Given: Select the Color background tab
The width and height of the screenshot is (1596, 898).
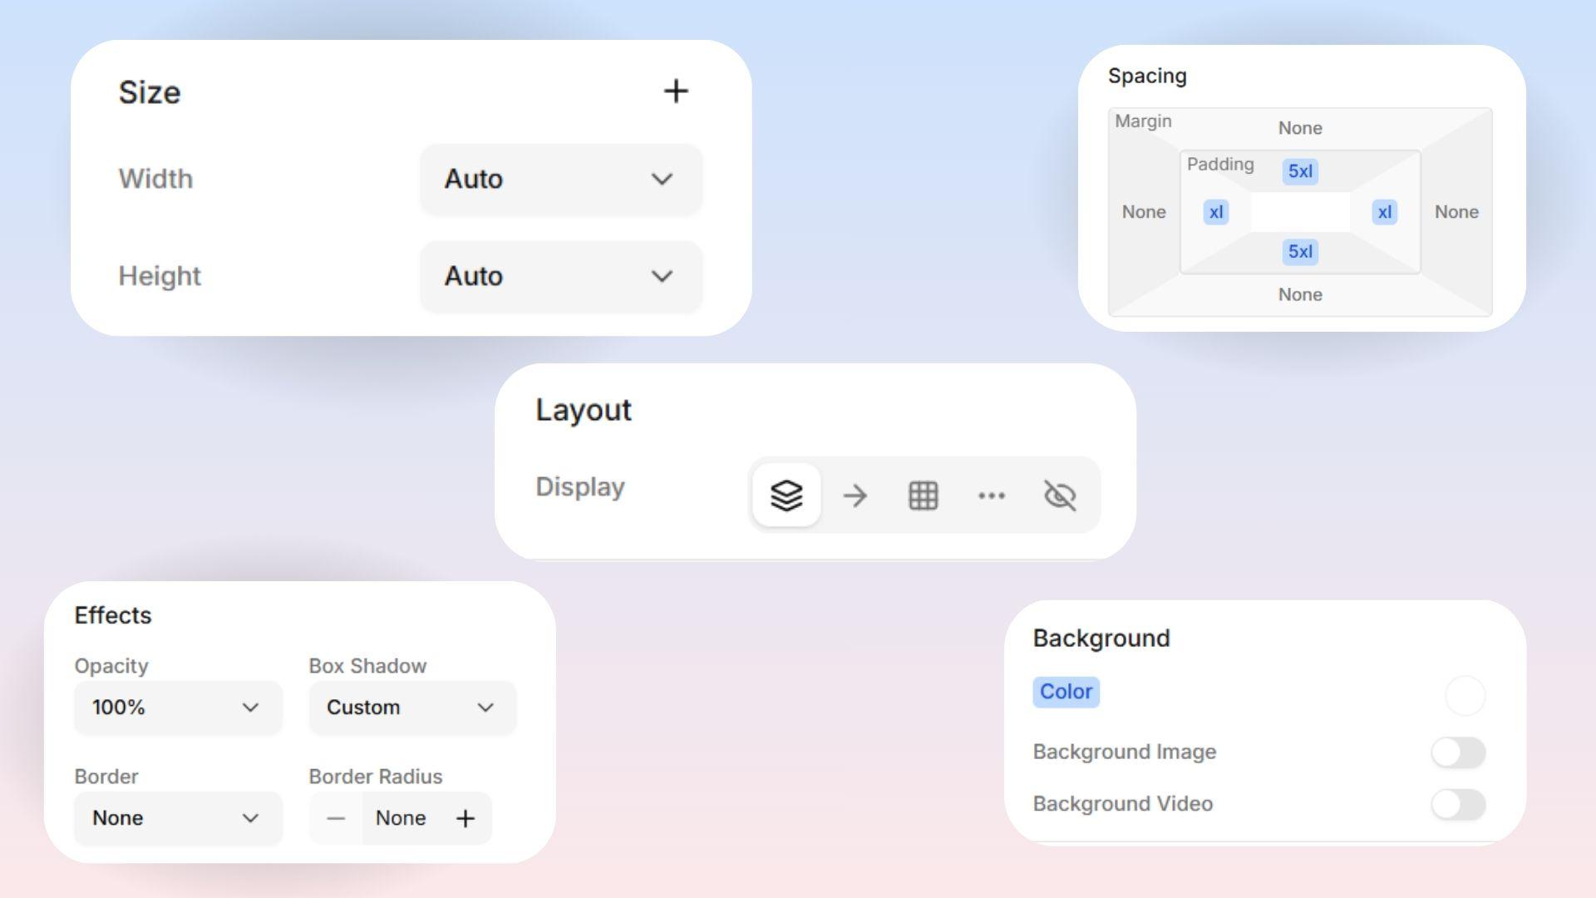Looking at the screenshot, I should tap(1066, 692).
